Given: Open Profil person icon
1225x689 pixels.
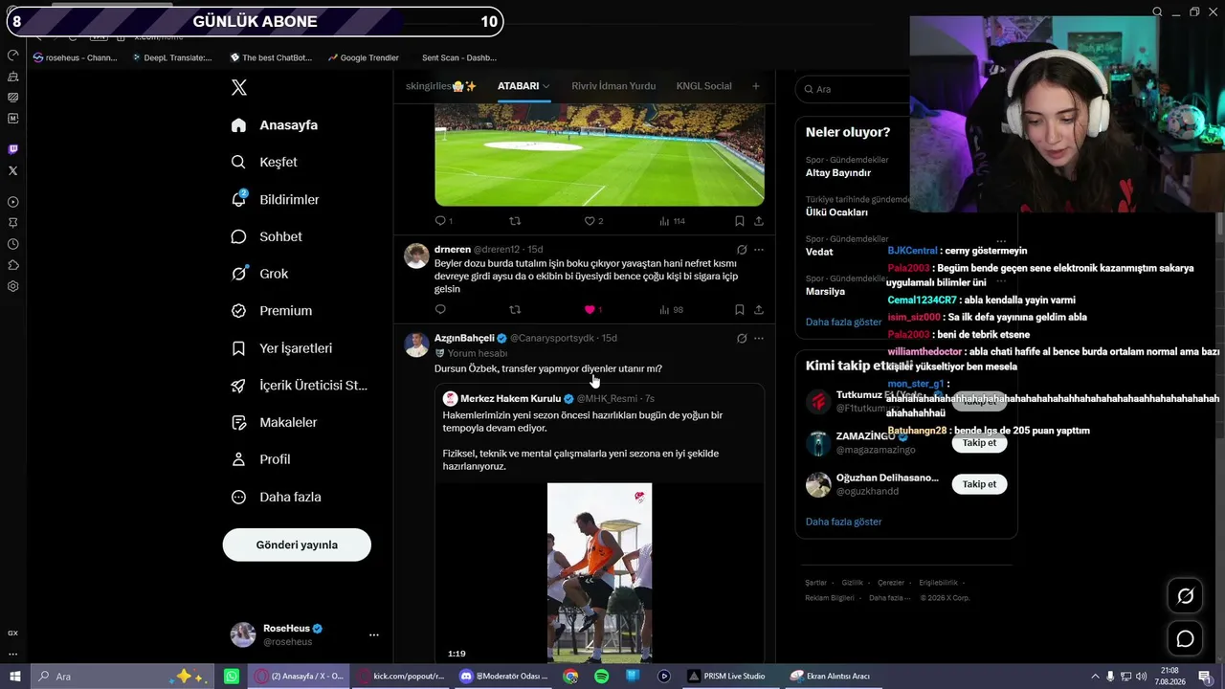Looking at the screenshot, I should click(x=239, y=459).
